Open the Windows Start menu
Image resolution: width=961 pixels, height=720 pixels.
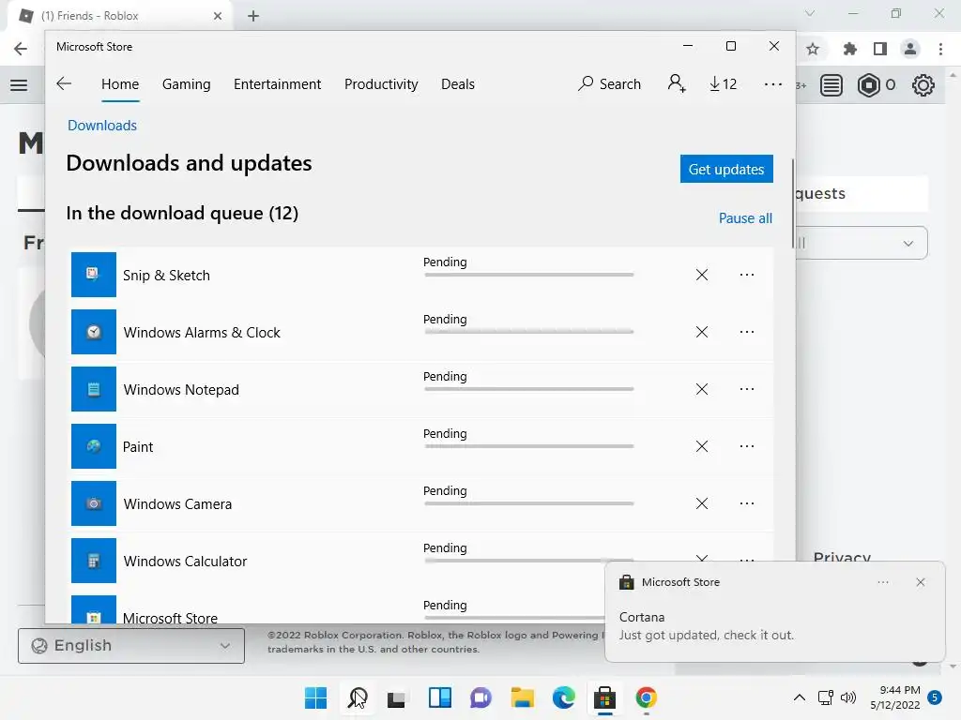click(x=315, y=697)
